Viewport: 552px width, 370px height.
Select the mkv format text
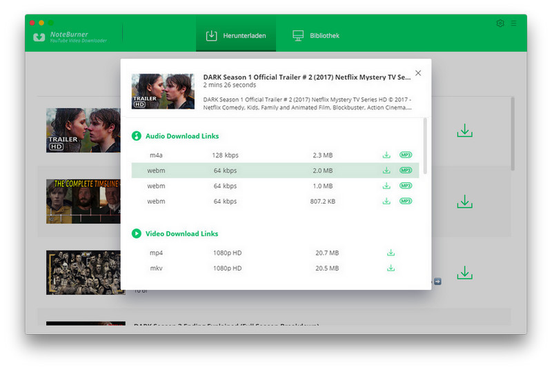[x=157, y=269]
